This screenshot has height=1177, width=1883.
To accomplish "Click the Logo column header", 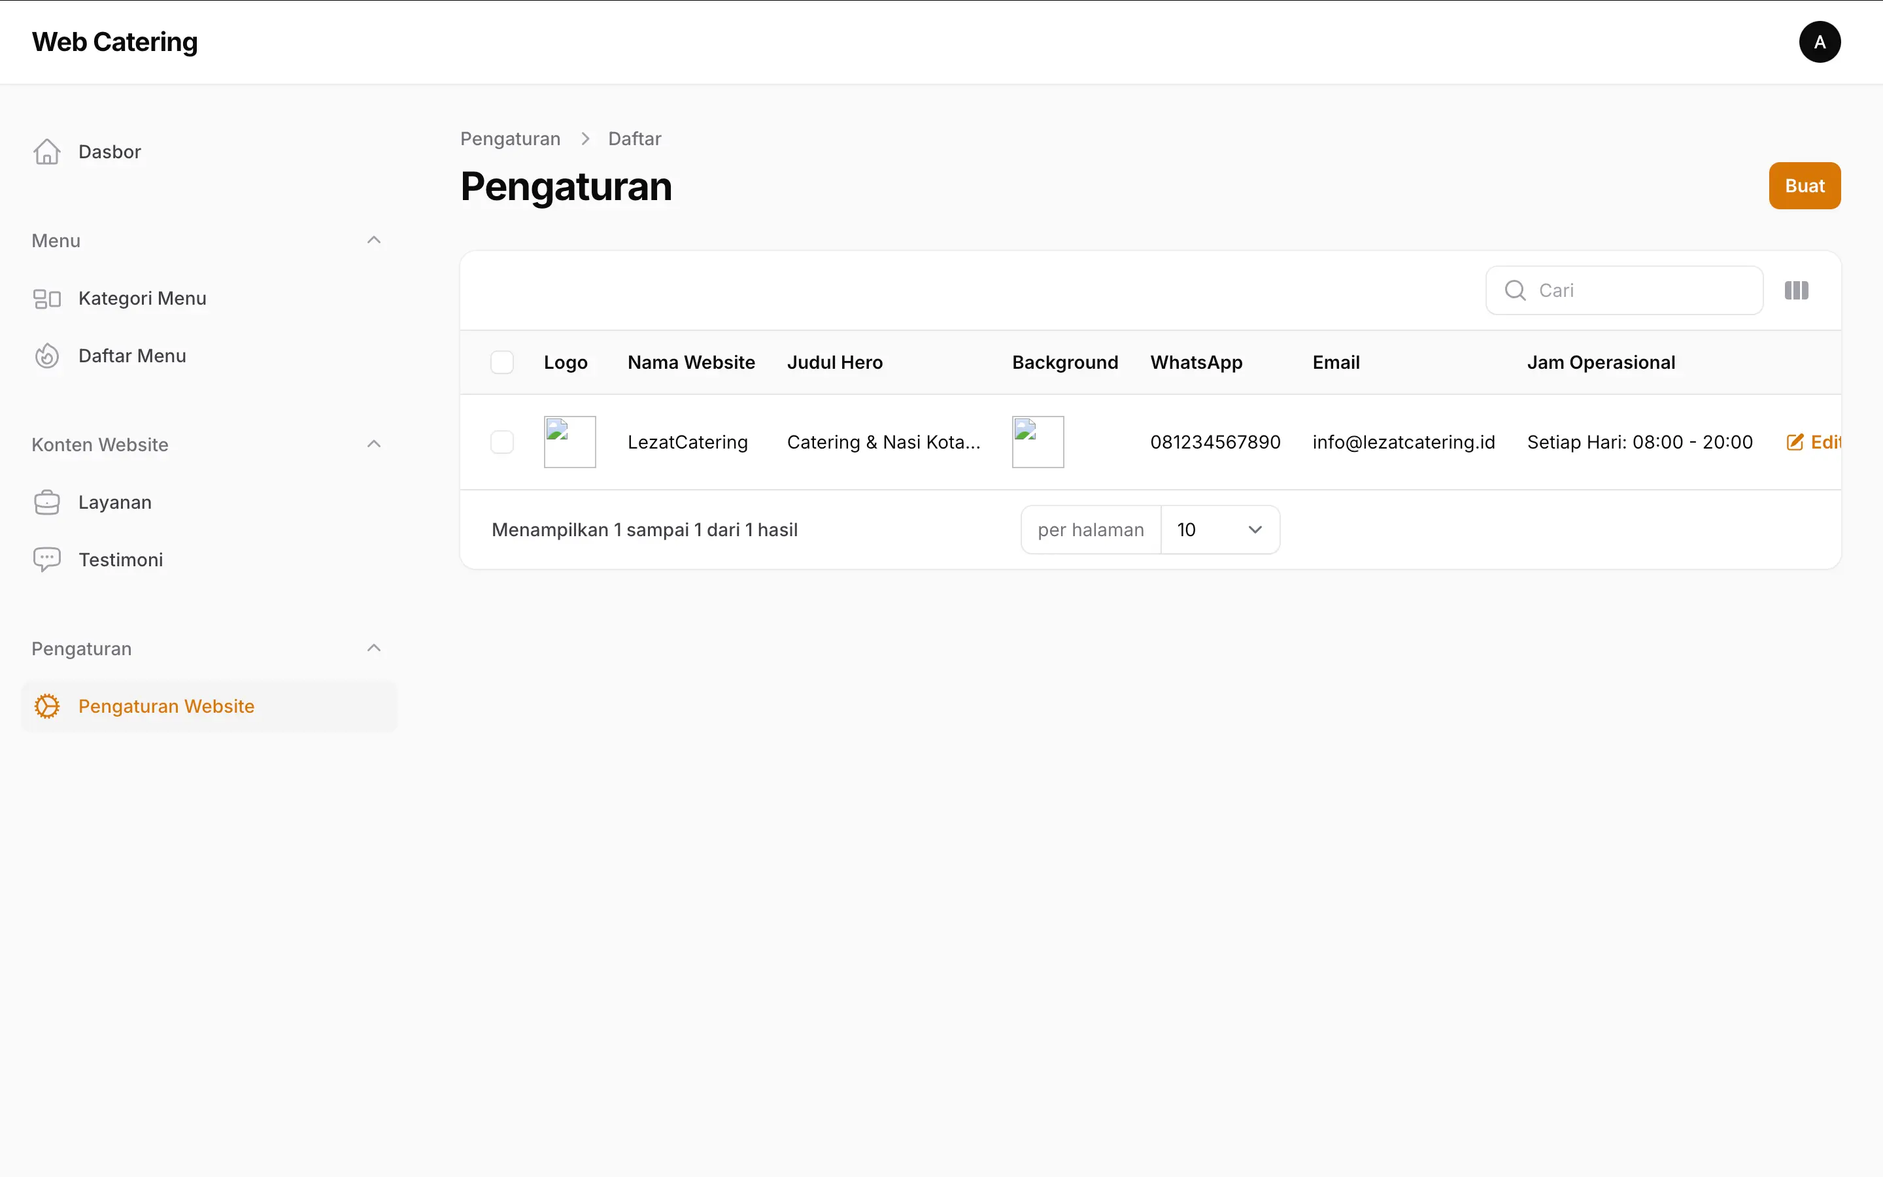I will 566,363.
